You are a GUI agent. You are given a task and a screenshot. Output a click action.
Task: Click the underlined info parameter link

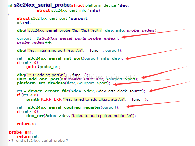click(x=94, y=10)
